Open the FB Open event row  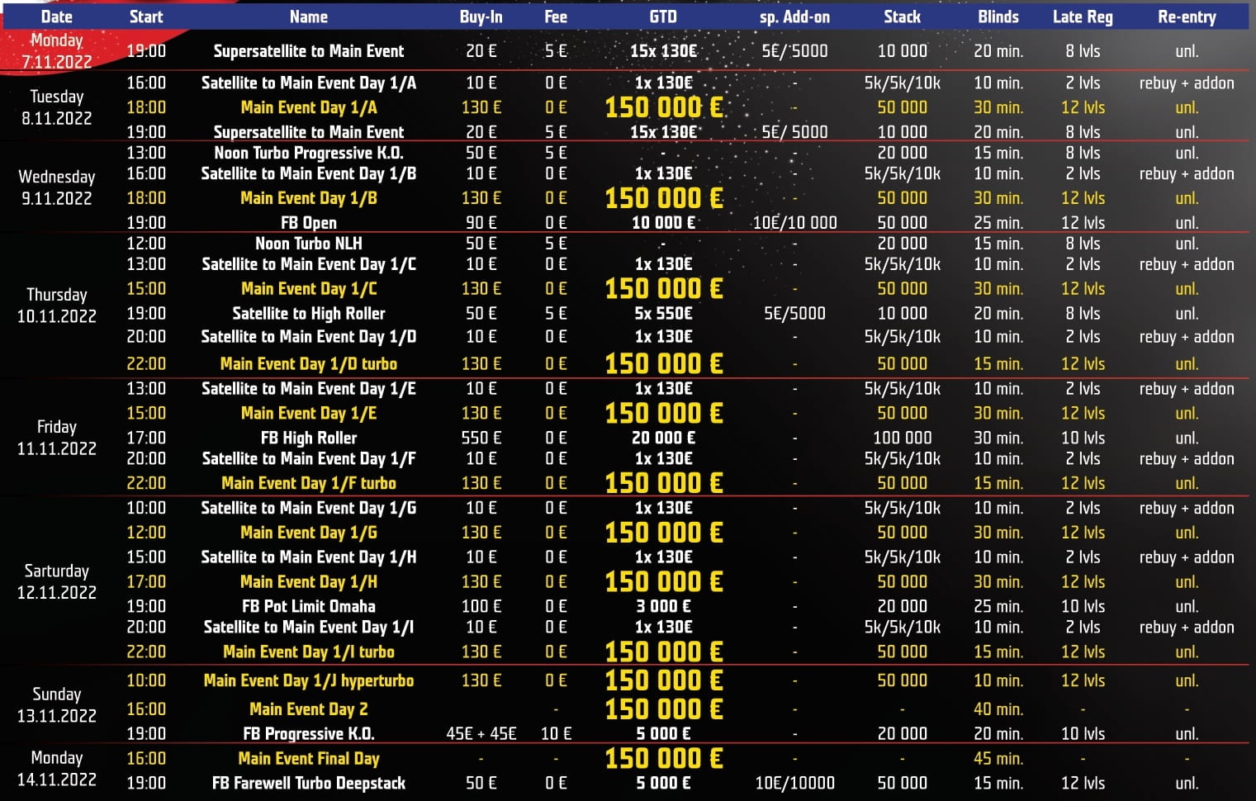point(308,223)
